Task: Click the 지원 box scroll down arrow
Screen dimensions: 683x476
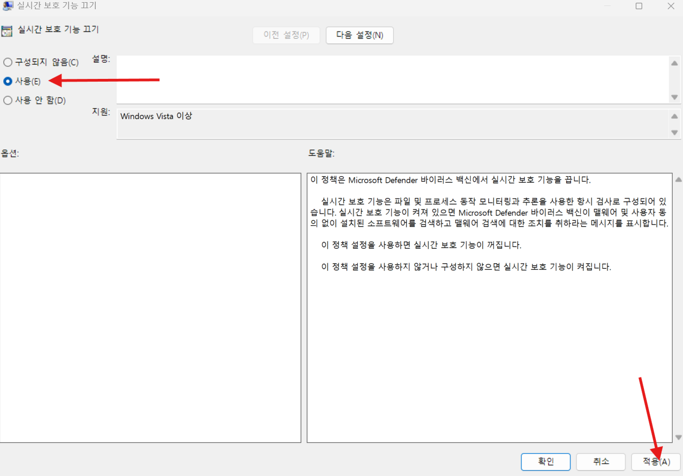Action: 674,133
